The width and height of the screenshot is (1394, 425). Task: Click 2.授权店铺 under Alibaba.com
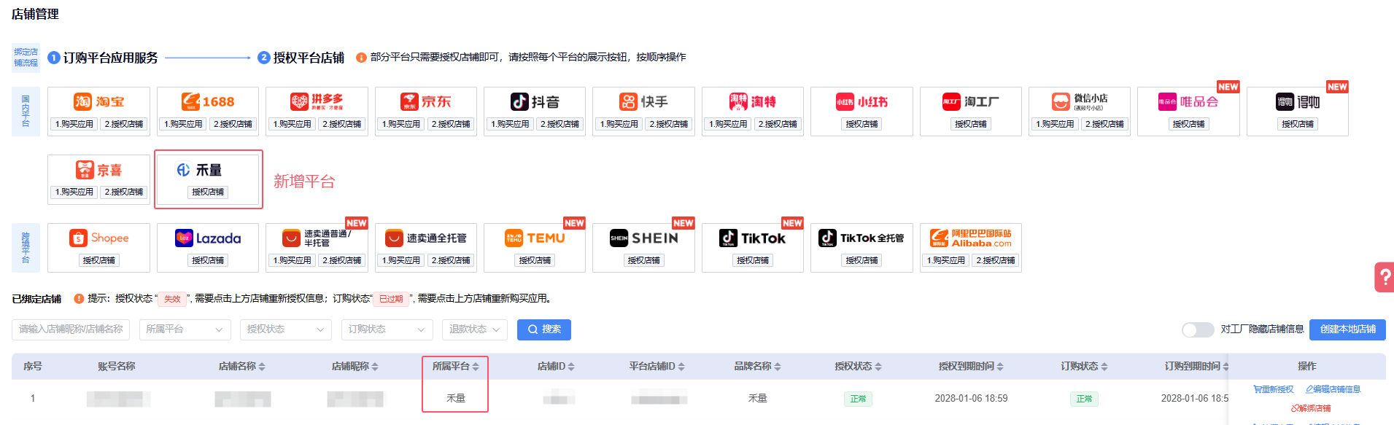click(995, 260)
